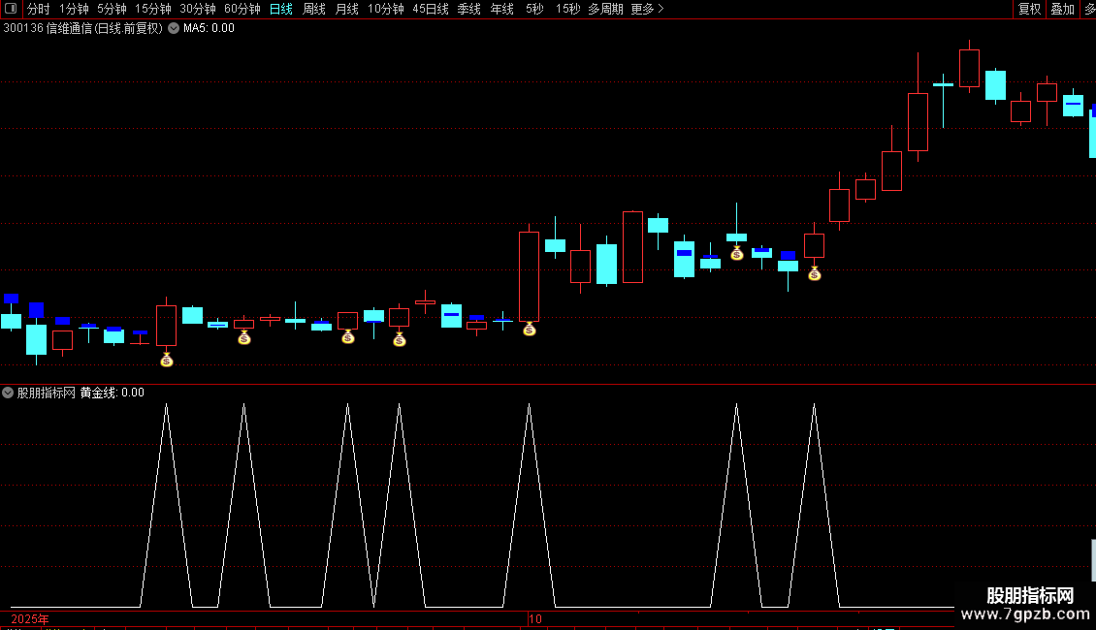The height and width of the screenshot is (630, 1096).
Task: Click second money bag signal icon
Action: 244,338
